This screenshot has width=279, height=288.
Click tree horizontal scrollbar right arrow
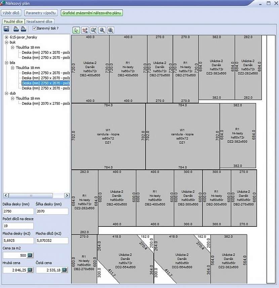coord(67,195)
